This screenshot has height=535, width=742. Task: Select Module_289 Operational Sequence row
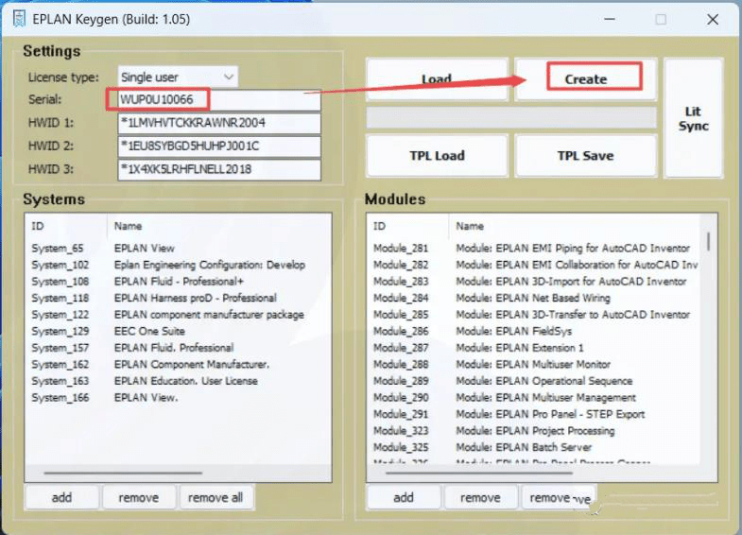point(535,381)
